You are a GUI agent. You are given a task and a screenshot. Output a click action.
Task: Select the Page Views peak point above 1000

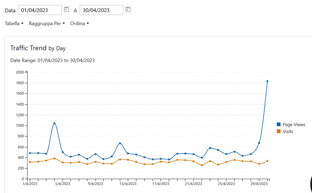pyautogui.click(x=54, y=123)
